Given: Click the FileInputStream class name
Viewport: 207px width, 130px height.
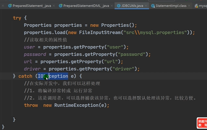Looking at the screenshot, I should coord(100,32).
